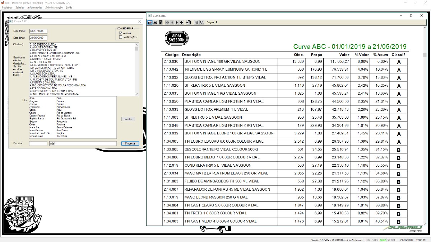Open the Informações menu
The width and height of the screenshot is (431, 242).
tap(35, 7)
